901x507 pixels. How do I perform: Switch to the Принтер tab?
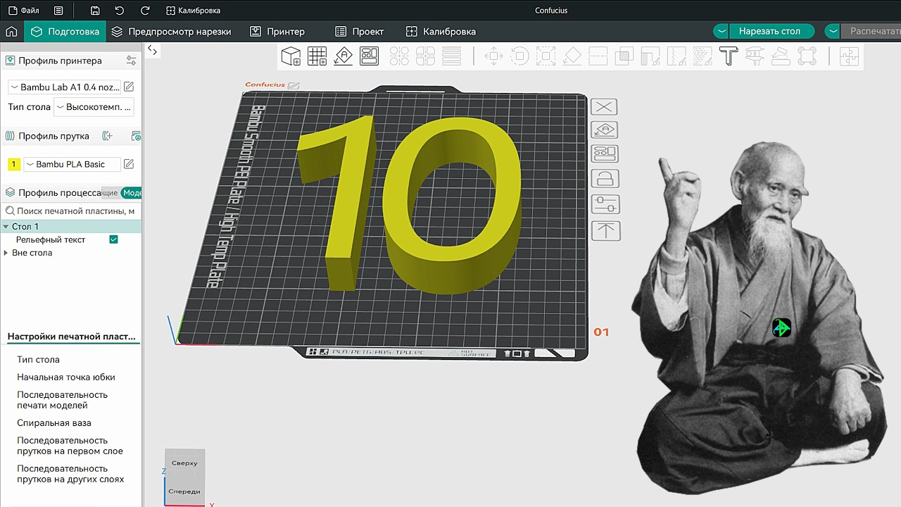point(277,32)
